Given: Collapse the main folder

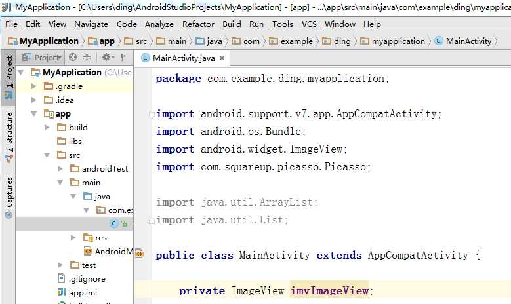Looking at the screenshot, I should click(60, 183).
